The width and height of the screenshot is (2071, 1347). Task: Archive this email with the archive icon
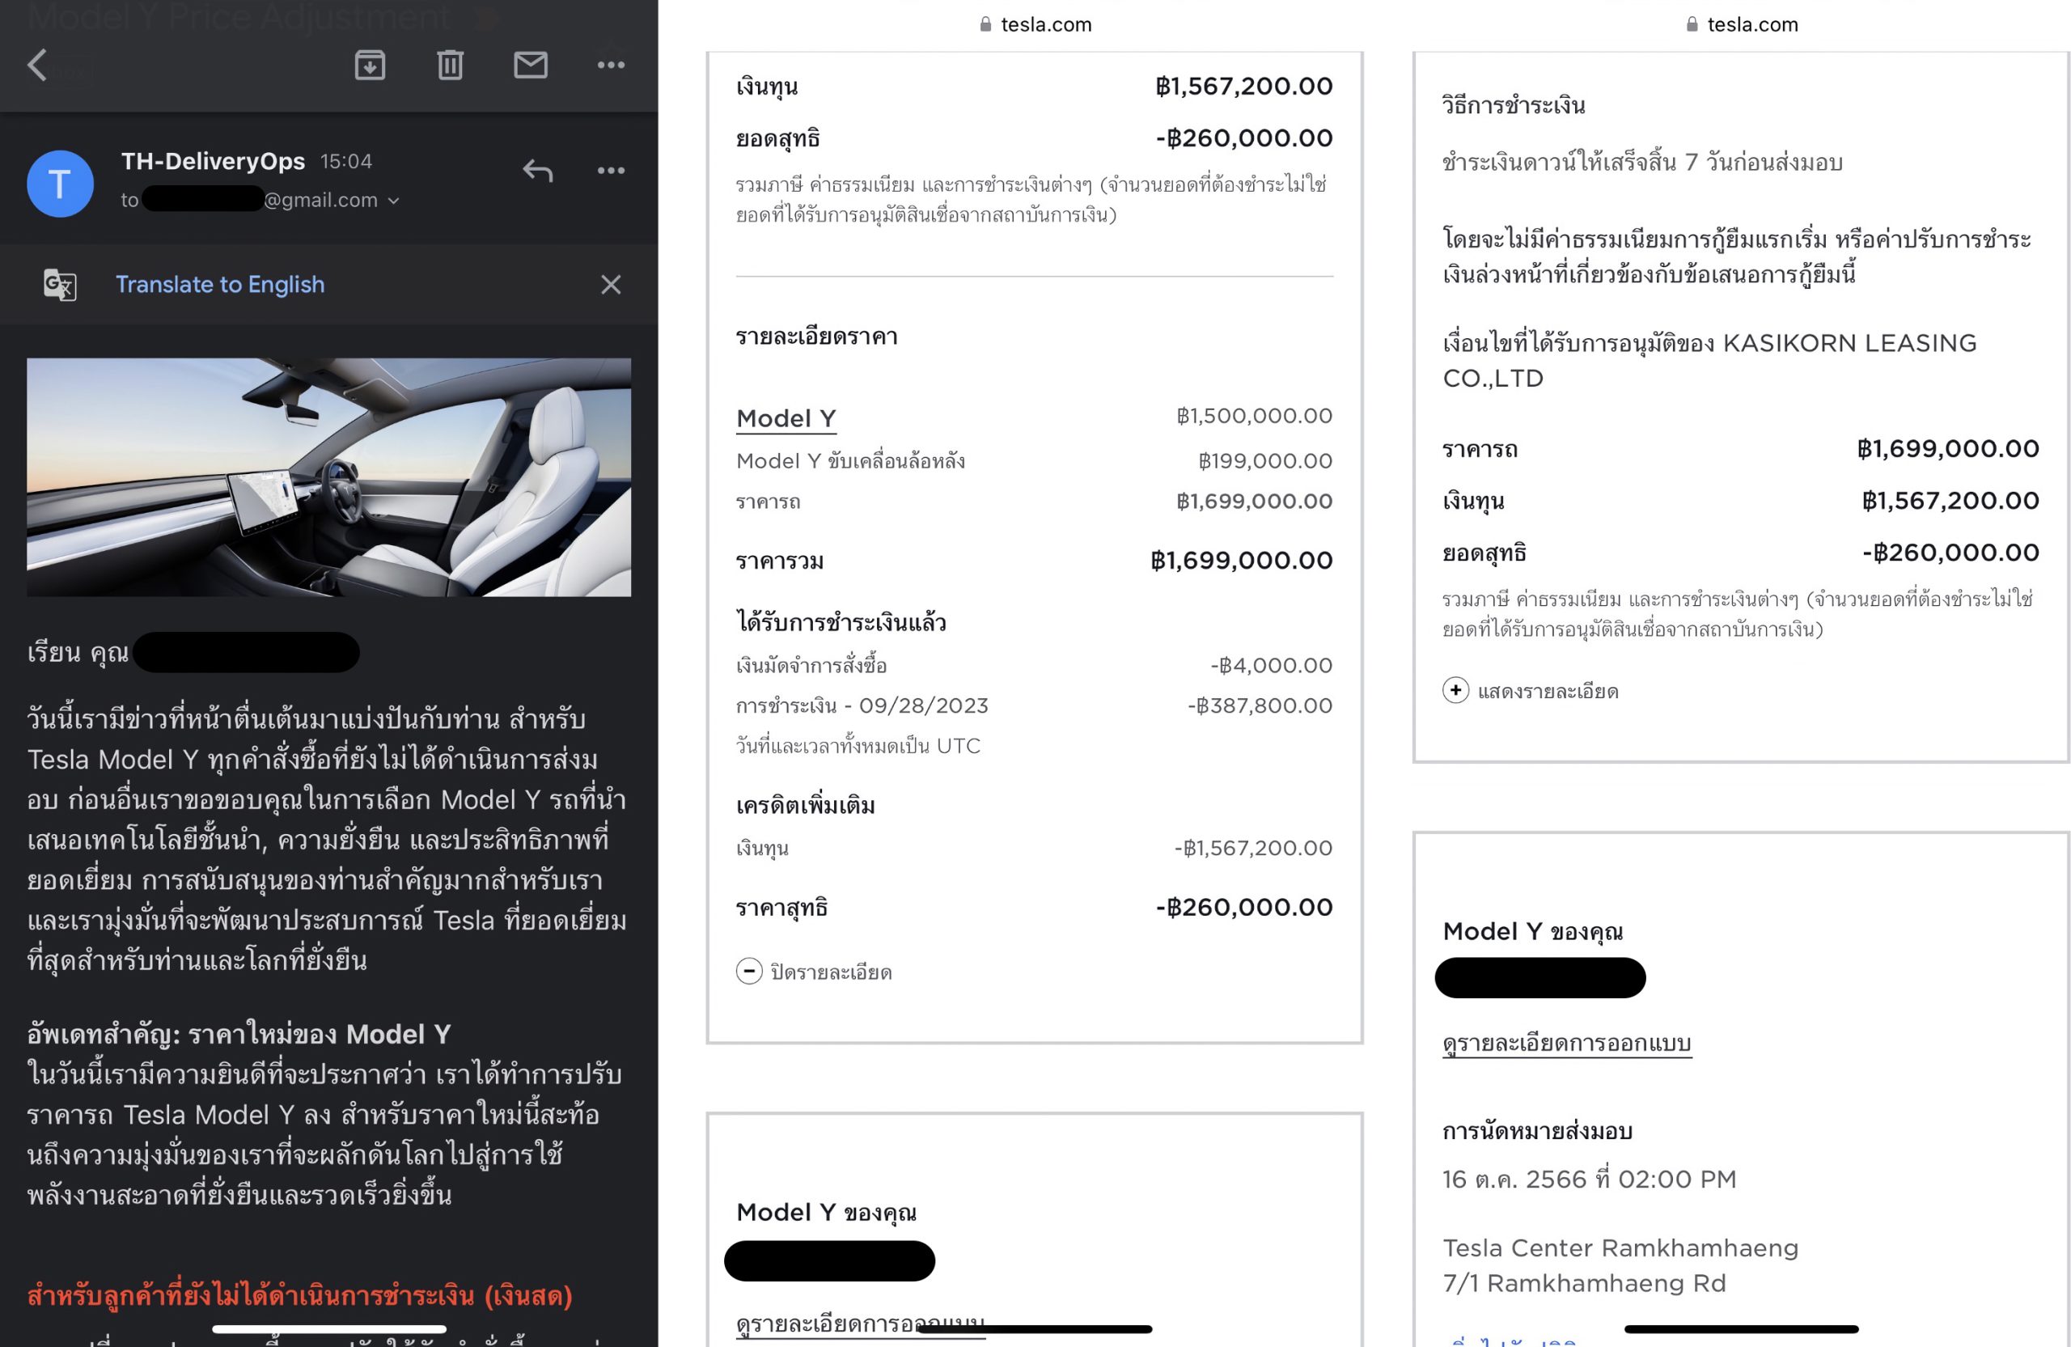coord(370,66)
